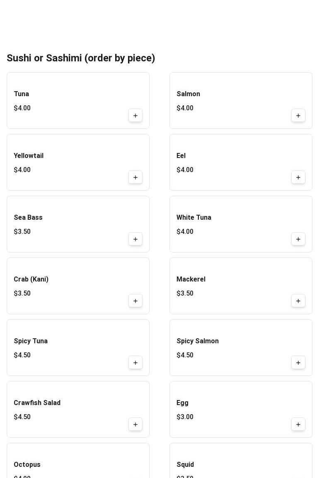Click the Spicy Salmon item title
This screenshot has height=478, width=319.
point(198,341)
